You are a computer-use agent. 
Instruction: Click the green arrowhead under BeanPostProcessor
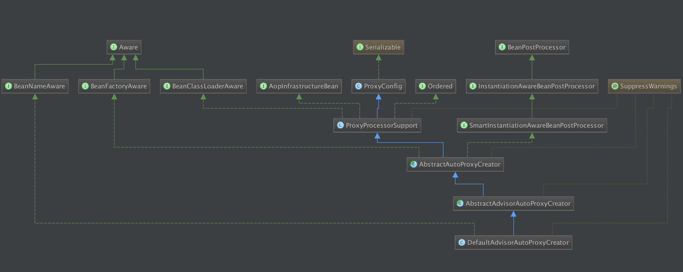click(532, 58)
